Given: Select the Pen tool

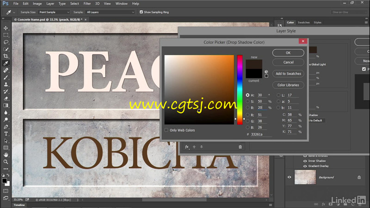Looking at the screenshot, I should click(x=6, y=127).
